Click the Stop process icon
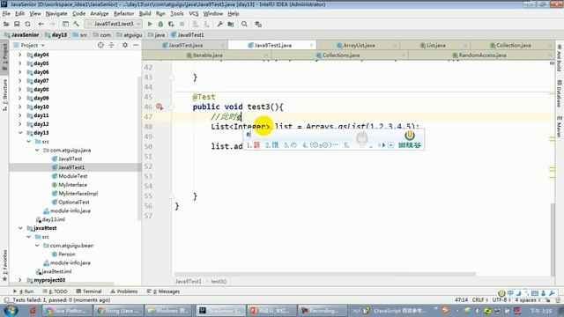The height and width of the screenshot is (317, 564). click(182, 24)
